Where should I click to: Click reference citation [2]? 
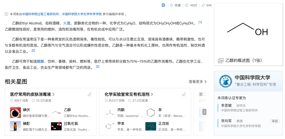click(x=33, y=51)
